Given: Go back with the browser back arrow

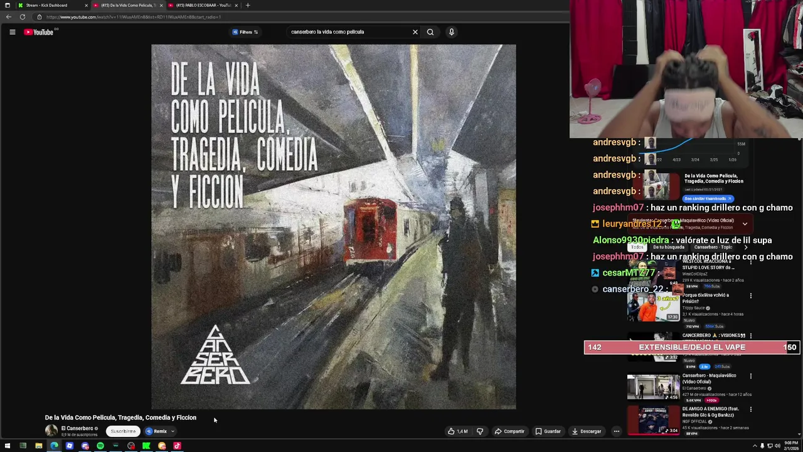Looking at the screenshot, I should 8,17.
